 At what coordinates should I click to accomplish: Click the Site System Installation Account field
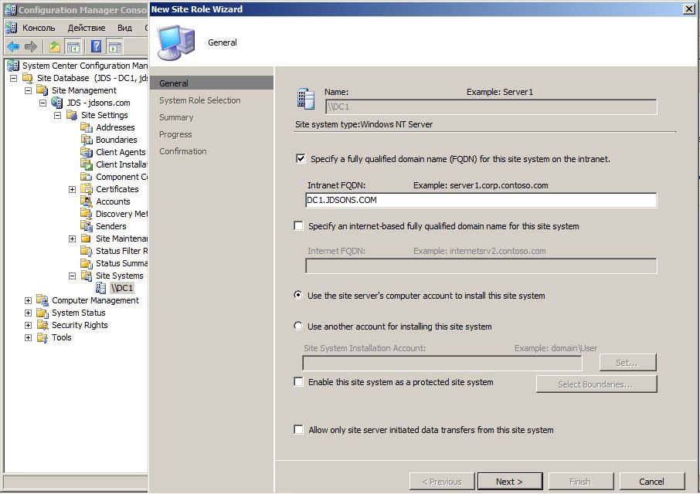tap(443, 363)
